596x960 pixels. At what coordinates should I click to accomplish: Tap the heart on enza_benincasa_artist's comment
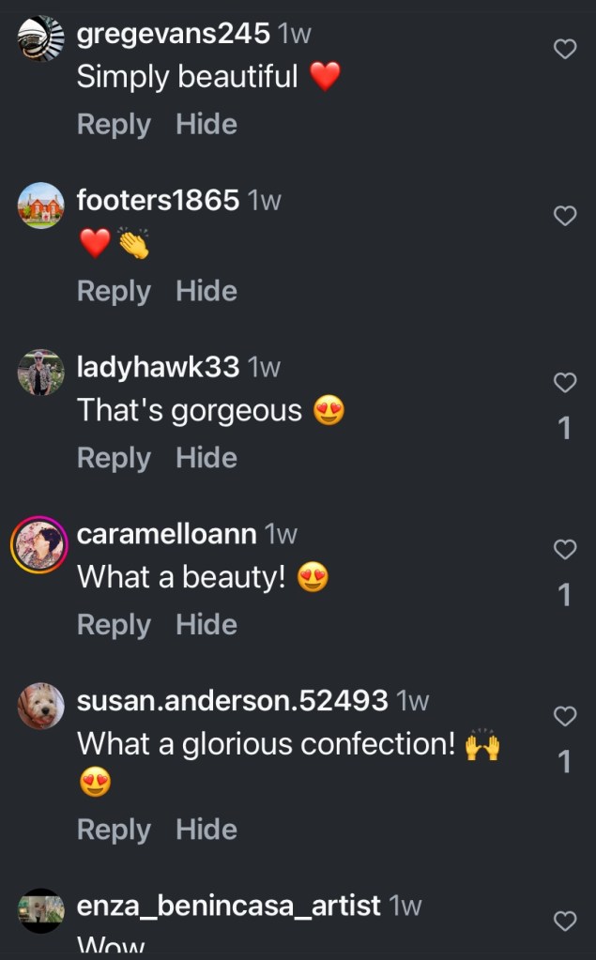tap(564, 921)
